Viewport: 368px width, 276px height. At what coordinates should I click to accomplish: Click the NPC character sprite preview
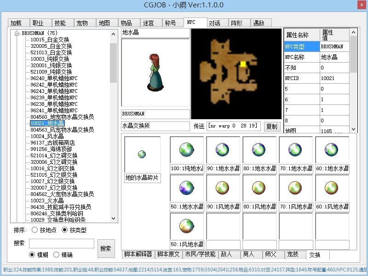(x=155, y=72)
